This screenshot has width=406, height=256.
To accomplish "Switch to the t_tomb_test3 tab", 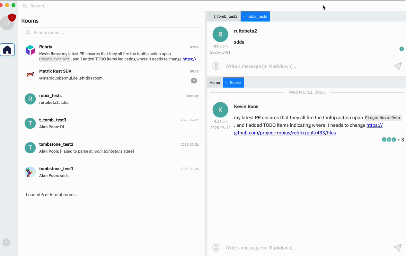I will coord(225,16).
